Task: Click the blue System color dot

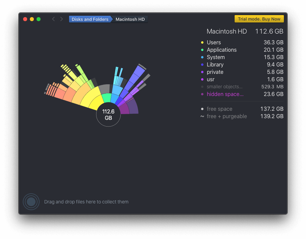Action: (202, 57)
